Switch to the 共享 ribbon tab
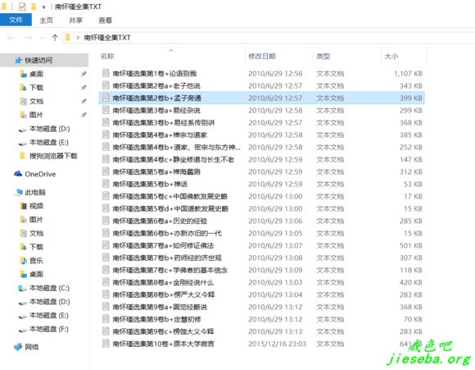Screen dimensions: 475x370 [x=75, y=21]
